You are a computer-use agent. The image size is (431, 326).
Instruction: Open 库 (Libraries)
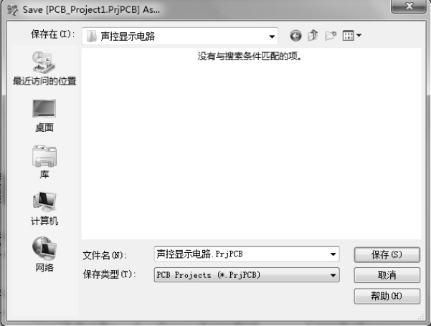coord(44,162)
